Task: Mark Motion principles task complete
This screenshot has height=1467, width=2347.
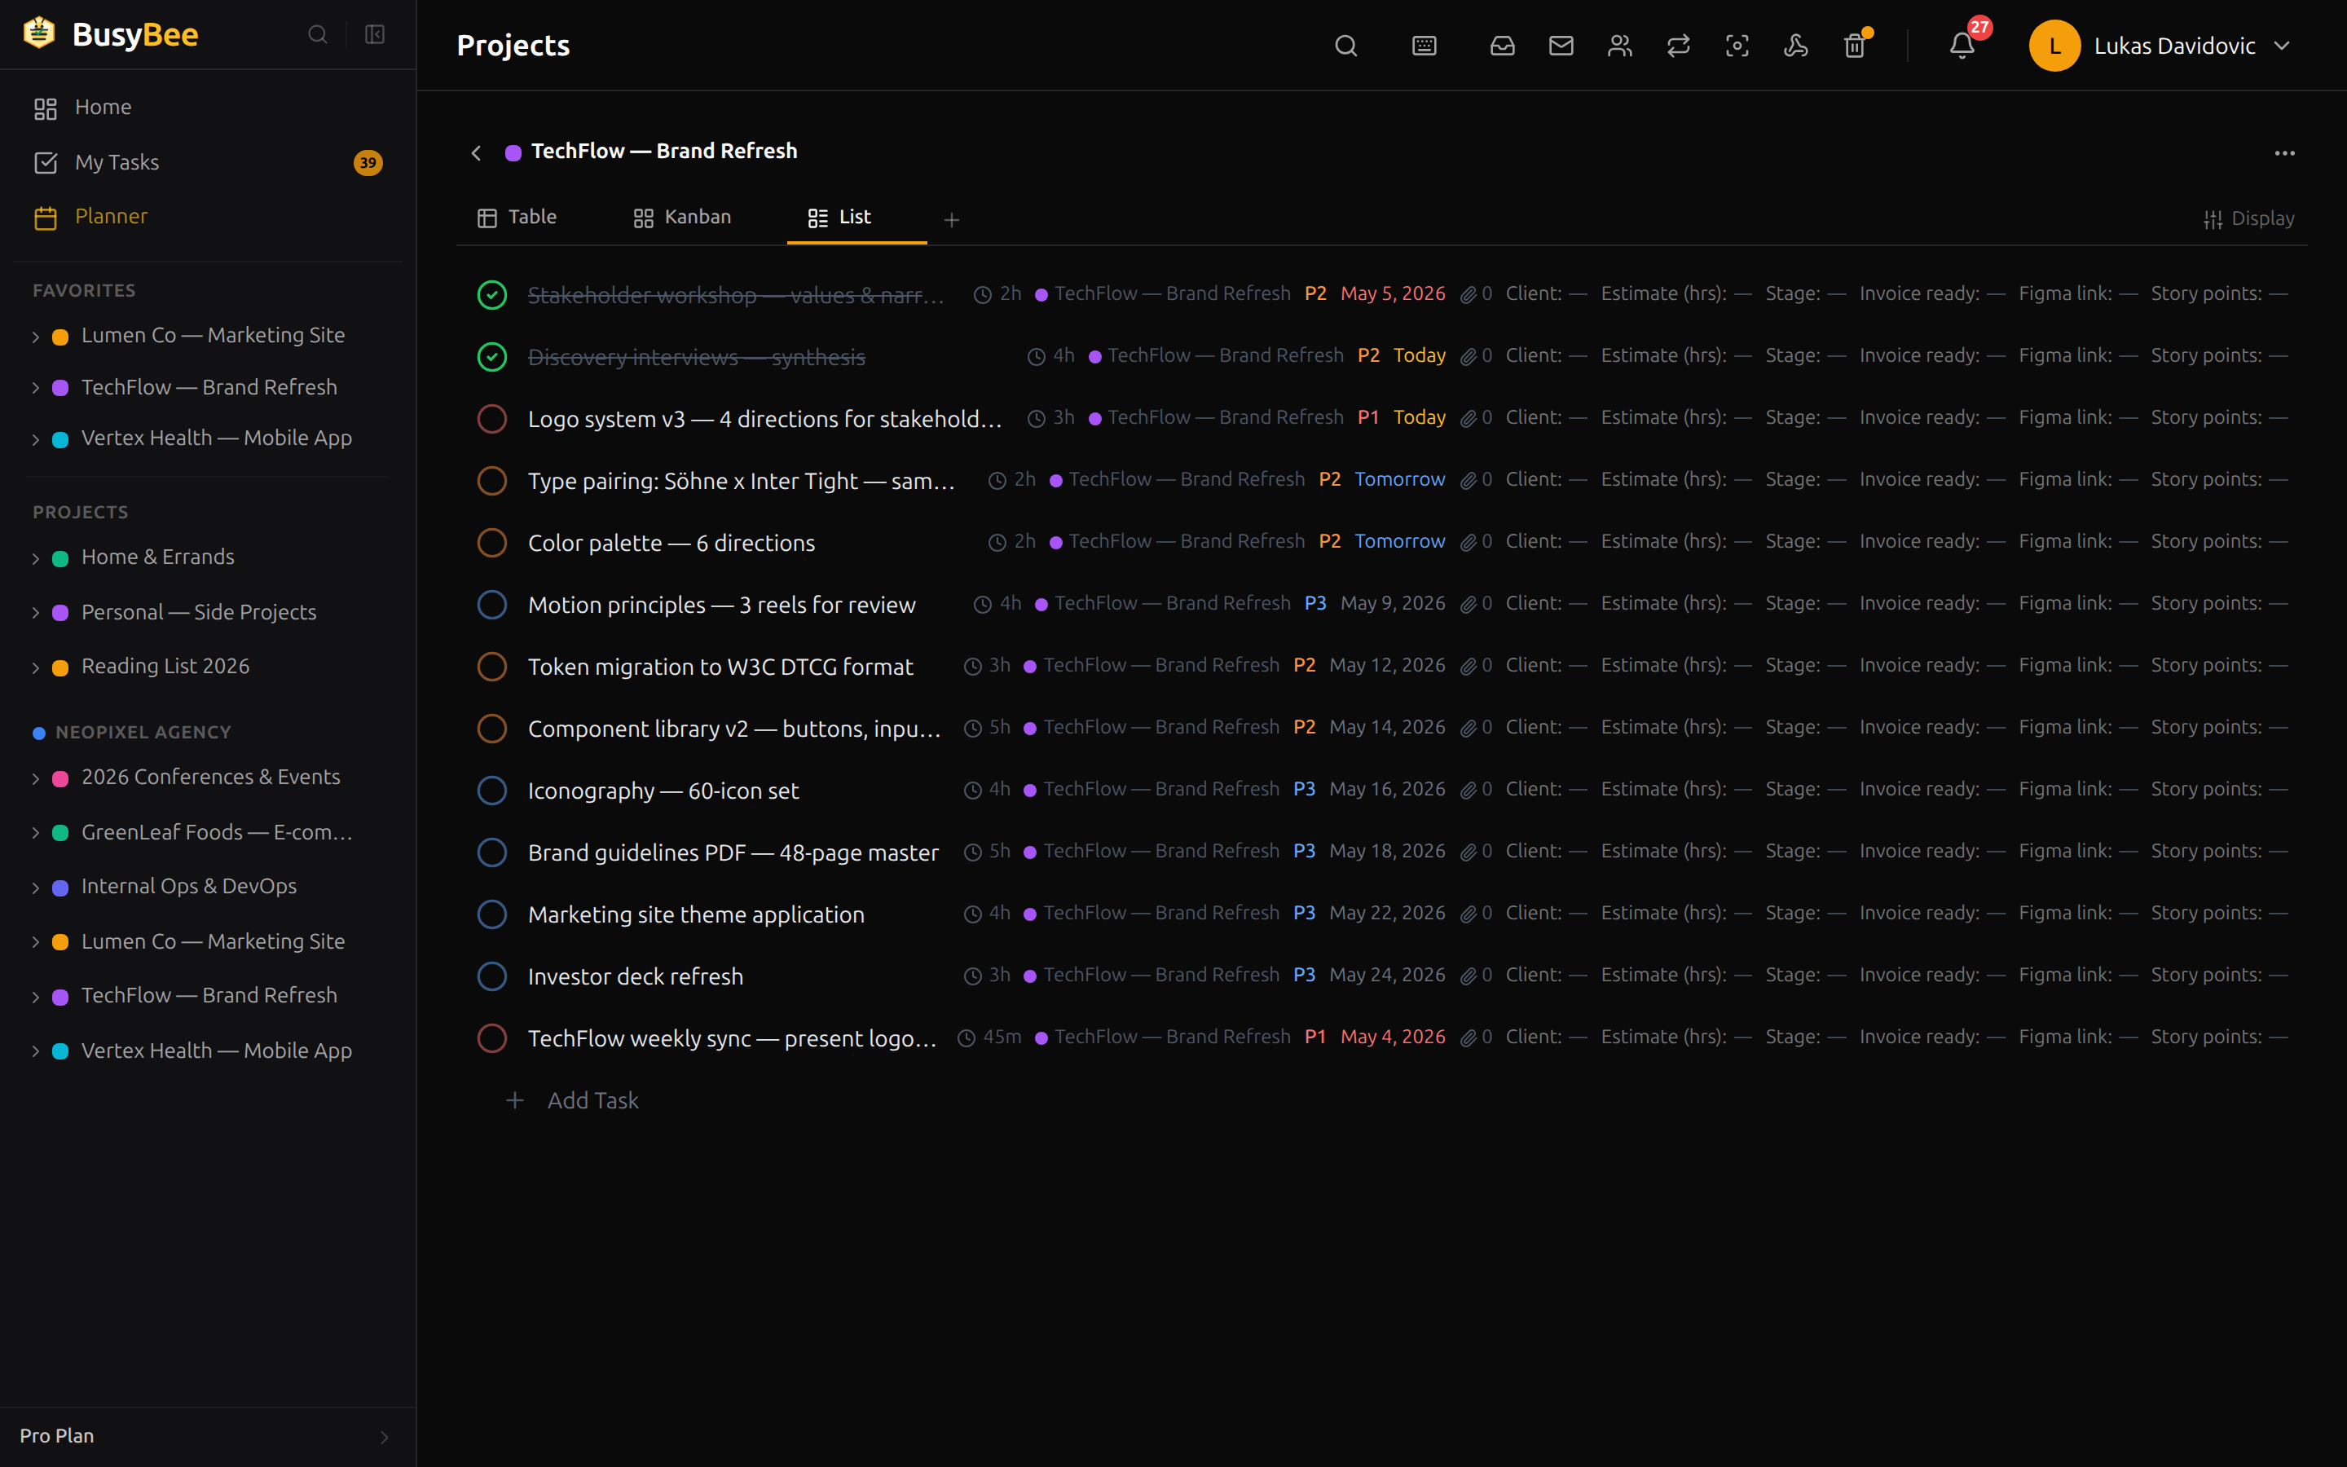Action: pyautogui.click(x=491, y=605)
